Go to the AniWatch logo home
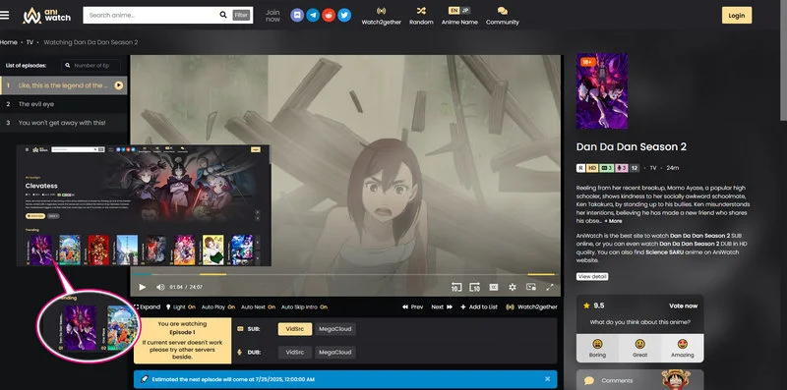This screenshot has height=390, width=787. tap(46, 15)
